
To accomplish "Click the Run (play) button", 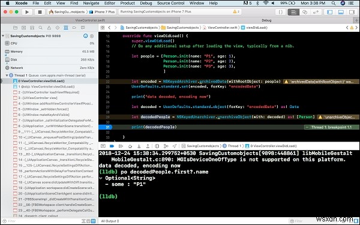I will tap(27, 12).
